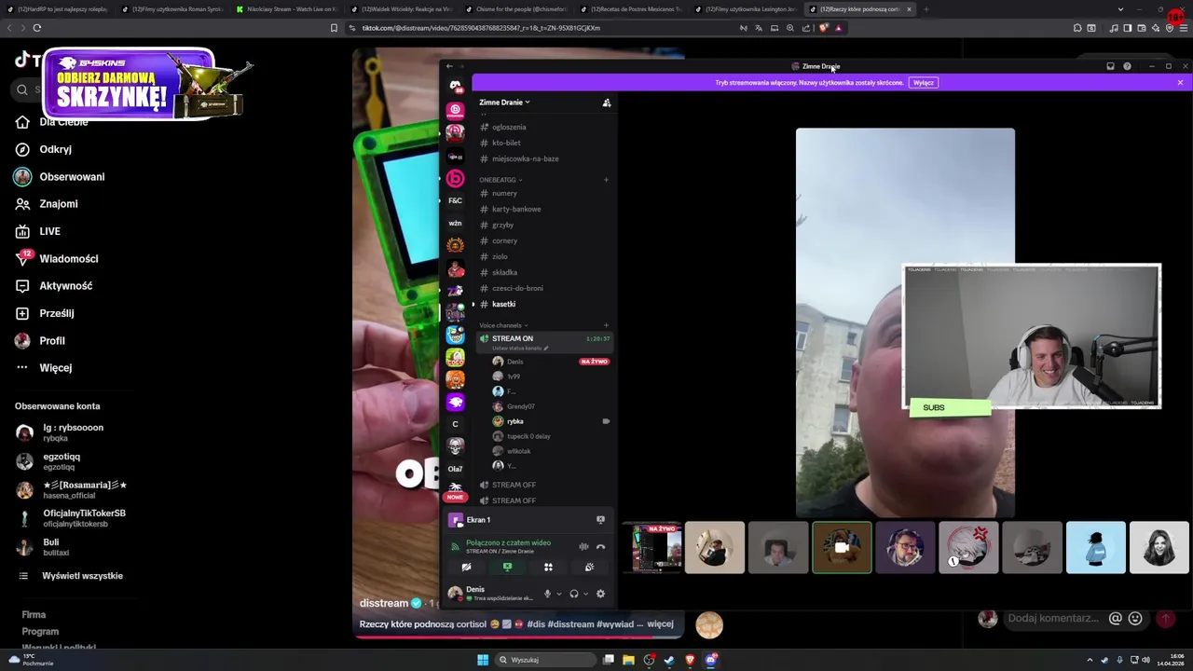
Task: Open headphones output options arrow
Action: point(585,594)
